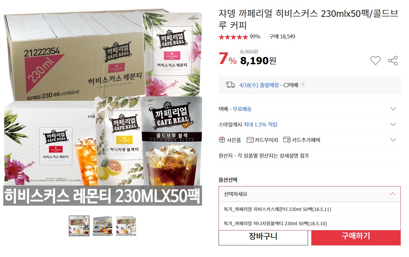The width and height of the screenshot is (409, 257).
Task: Click the 구매하기 button
Action: pyautogui.click(x=356, y=237)
